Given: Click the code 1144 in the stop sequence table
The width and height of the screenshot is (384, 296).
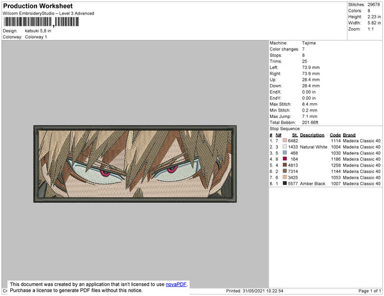Looking at the screenshot, I should pos(336,172).
